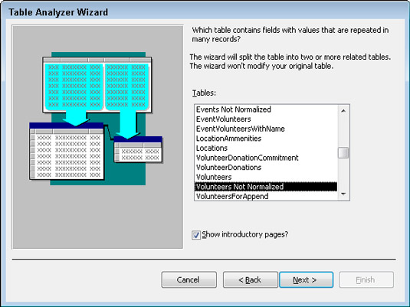Pick the Locations table
Viewport: 410px width, 307px height.
(266, 149)
